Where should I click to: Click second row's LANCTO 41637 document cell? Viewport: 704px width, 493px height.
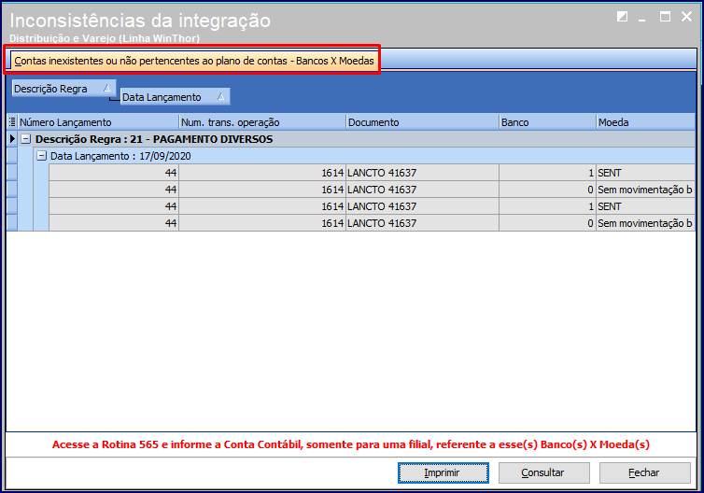pos(422,190)
